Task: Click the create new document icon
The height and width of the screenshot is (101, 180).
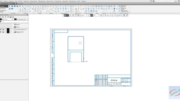Action: click(10, 6)
